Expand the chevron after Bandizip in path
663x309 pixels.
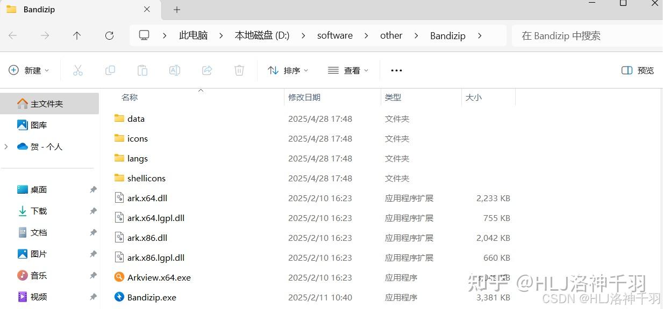click(479, 35)
